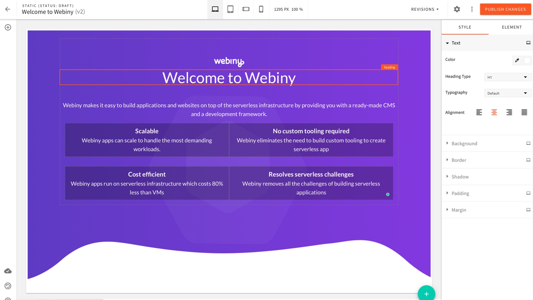Click the Publish Changes button
The image size is (533, 300).
[x=505, y=9]
